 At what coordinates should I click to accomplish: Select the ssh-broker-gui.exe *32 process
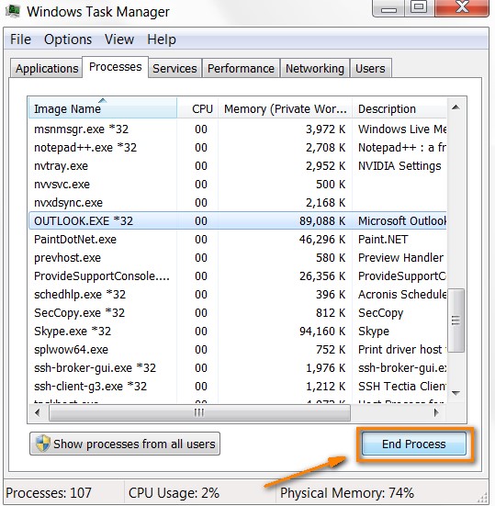[238, 368]
